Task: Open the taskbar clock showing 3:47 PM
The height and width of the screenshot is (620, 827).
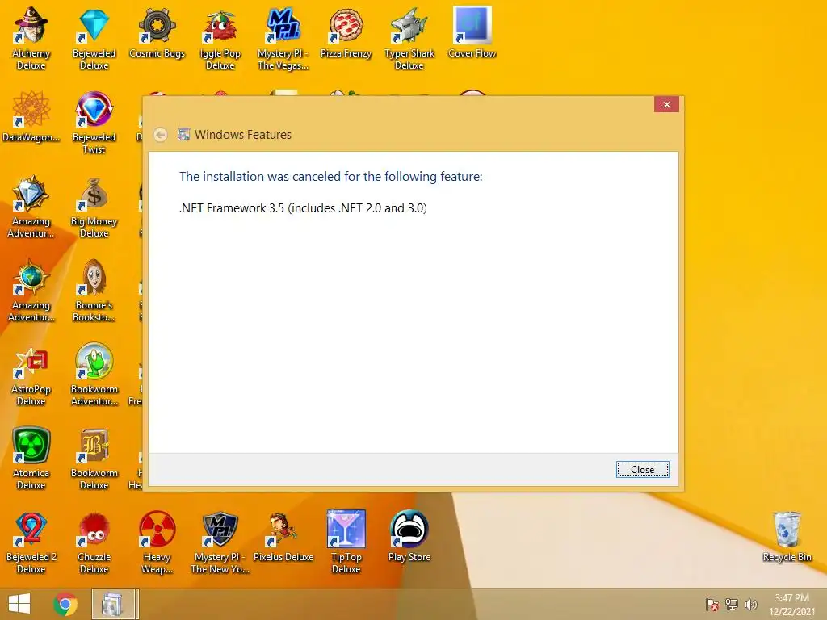Action: click(791, 605)
